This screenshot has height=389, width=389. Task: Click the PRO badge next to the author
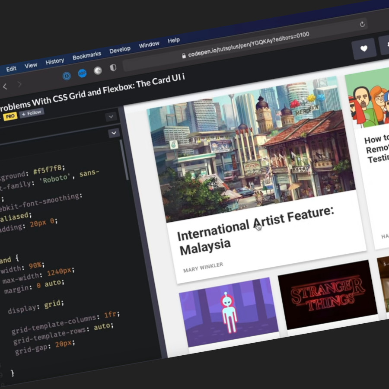[10, 116]
